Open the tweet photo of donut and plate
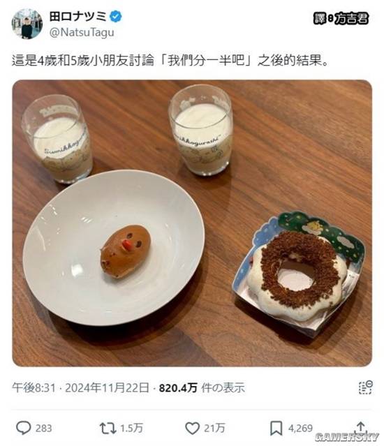Viewport: 384px width, 446px height. click(192, 223)
